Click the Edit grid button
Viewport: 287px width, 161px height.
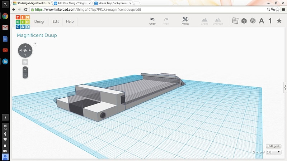point(273,146)
